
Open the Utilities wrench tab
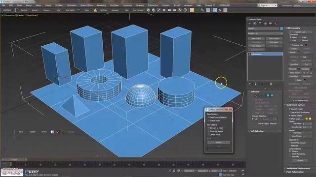[x=276, y=24]
